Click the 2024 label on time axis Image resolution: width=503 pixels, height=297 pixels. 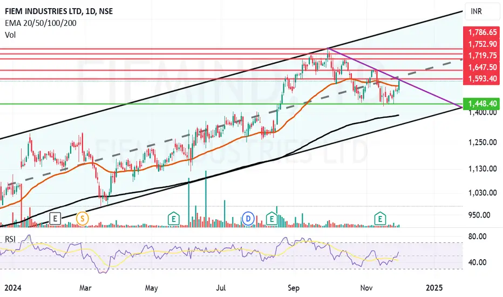point(13,288)
